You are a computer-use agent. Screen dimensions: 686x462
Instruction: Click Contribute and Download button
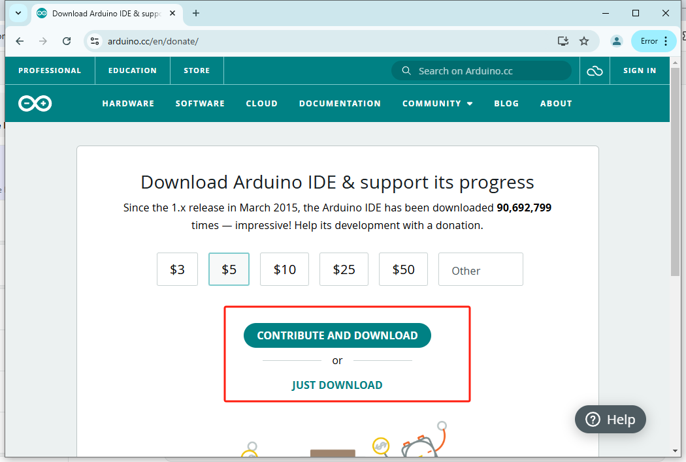coord(337,335)
